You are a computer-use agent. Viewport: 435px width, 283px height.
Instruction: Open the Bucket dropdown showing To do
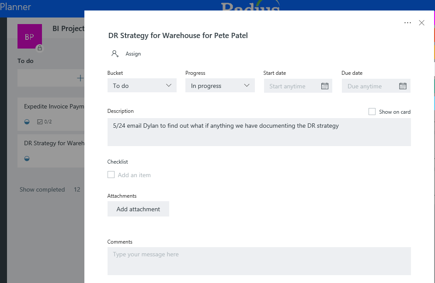pos(142,85)
